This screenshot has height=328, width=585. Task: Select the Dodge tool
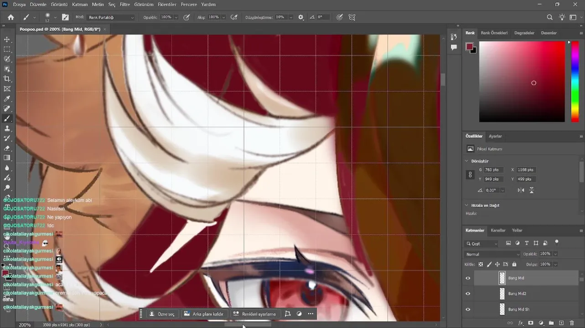pyautogui.click(x=7, y=188)
